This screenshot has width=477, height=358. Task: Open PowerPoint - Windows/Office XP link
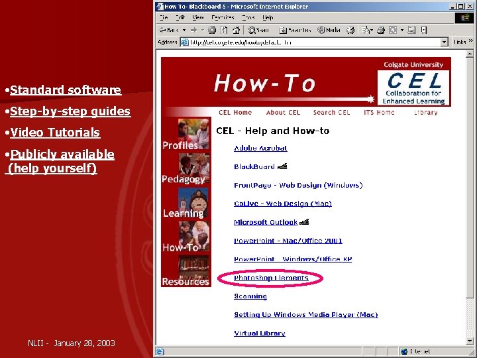[x=293, y=259]
